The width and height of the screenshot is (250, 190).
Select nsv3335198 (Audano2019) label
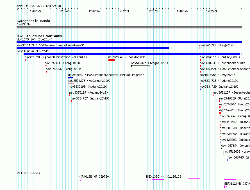click(x=88, y=87)
